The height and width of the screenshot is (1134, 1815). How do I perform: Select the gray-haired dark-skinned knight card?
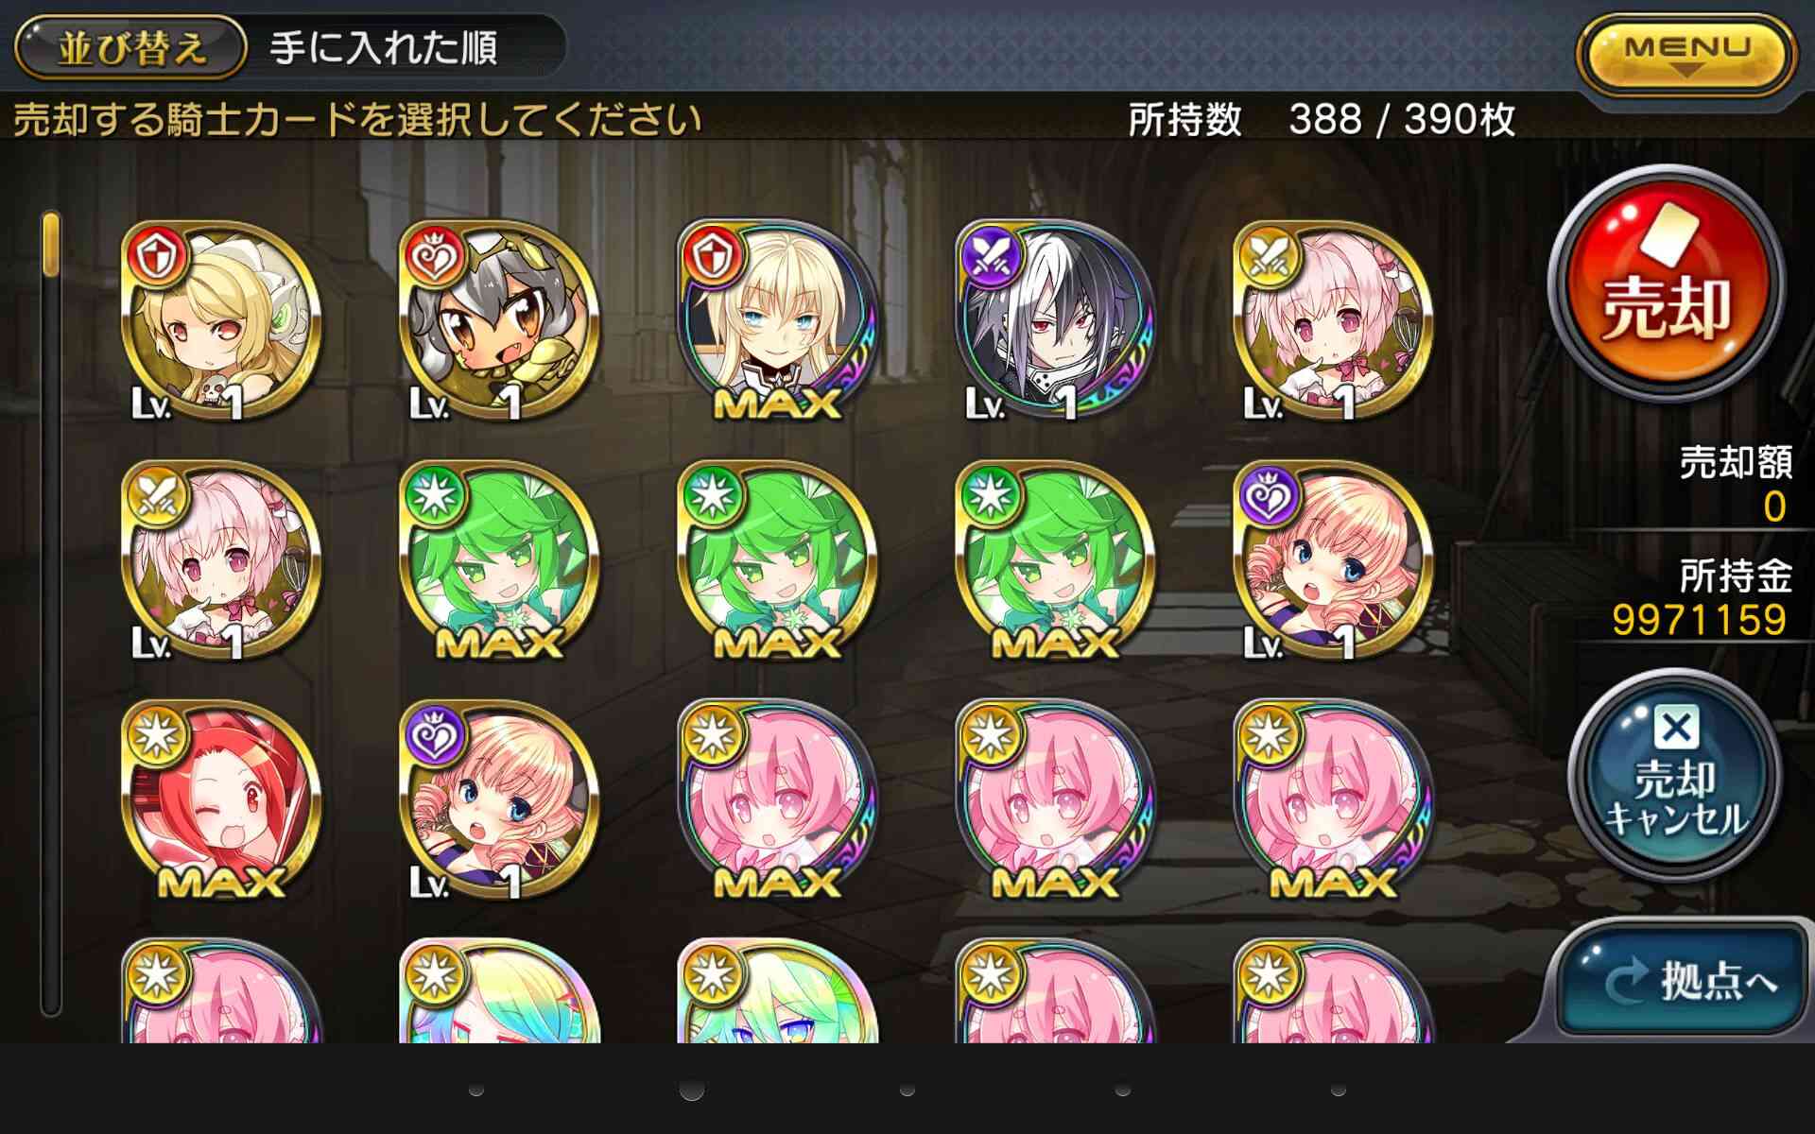point(500,321)
